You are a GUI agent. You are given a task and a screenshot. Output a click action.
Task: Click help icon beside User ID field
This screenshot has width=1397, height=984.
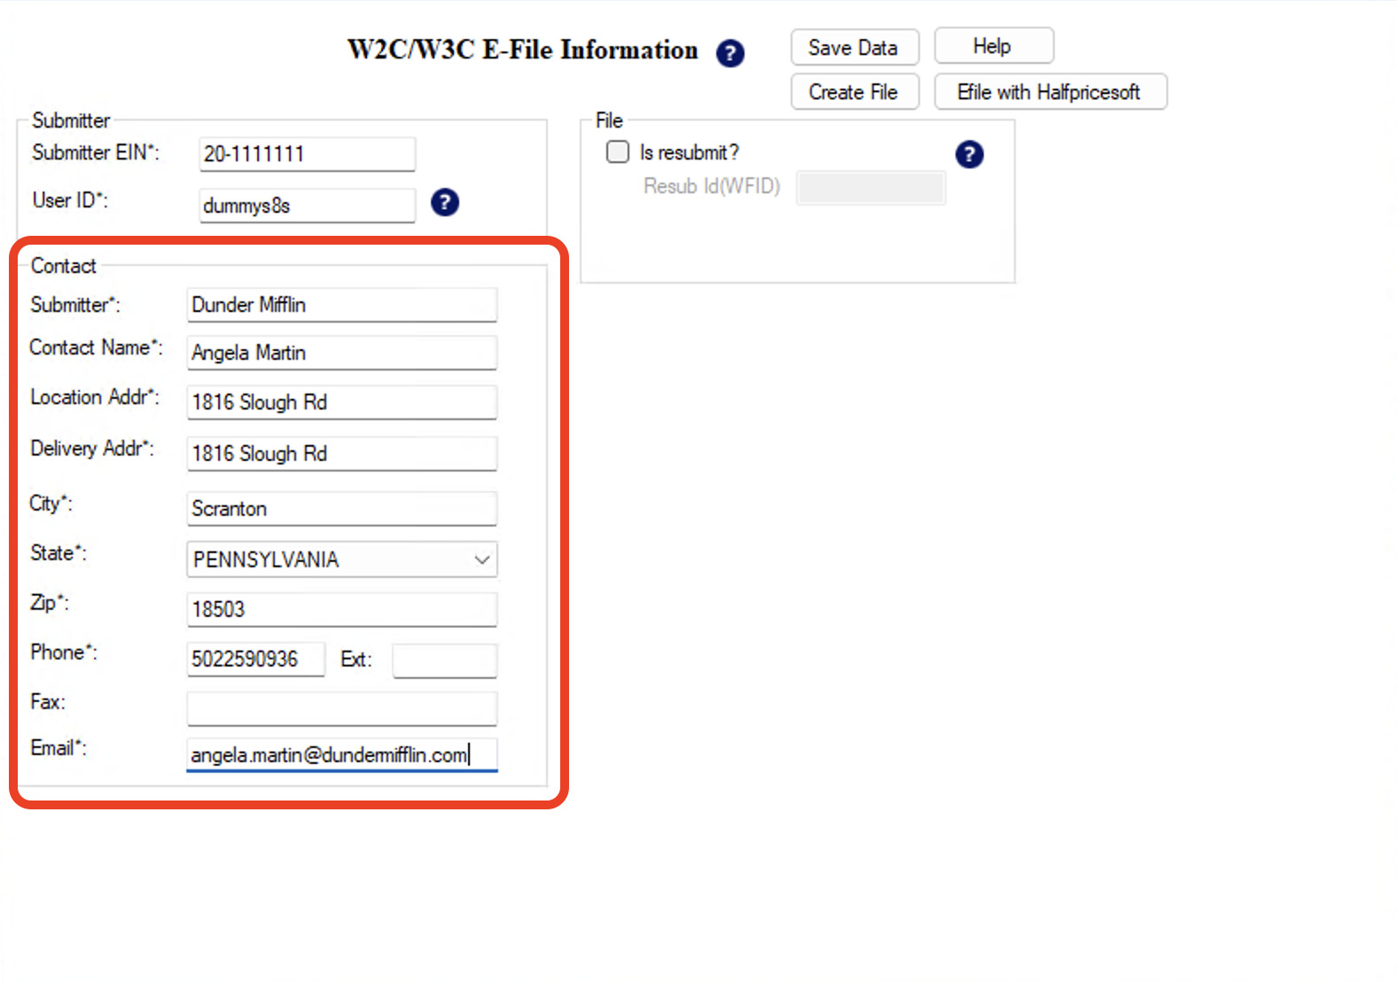pyautogui.click(x=444, y=203)
